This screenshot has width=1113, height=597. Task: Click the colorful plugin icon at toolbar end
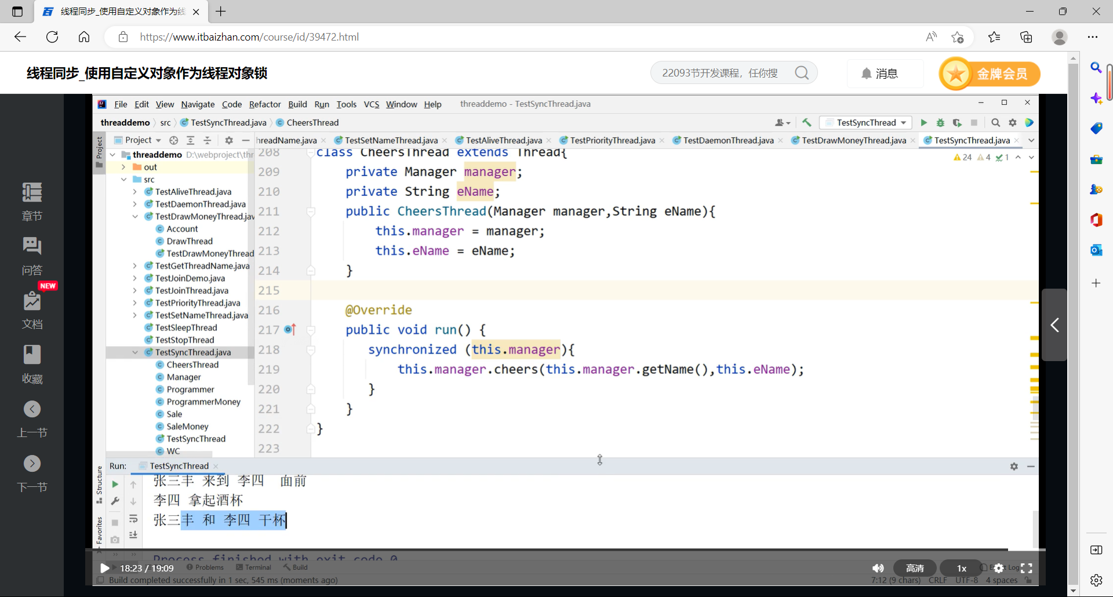point(1029,123)
